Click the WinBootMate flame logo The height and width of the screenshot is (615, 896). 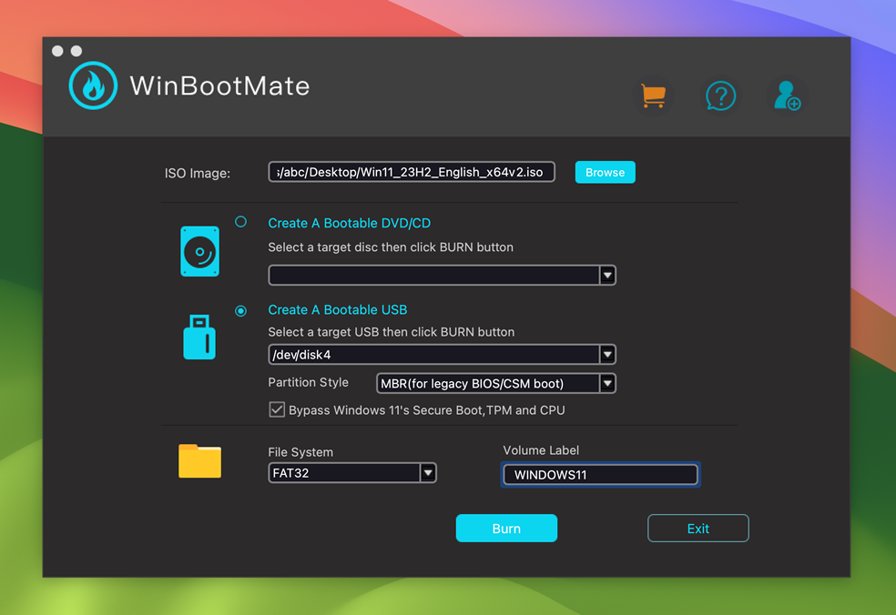(93, 86)
